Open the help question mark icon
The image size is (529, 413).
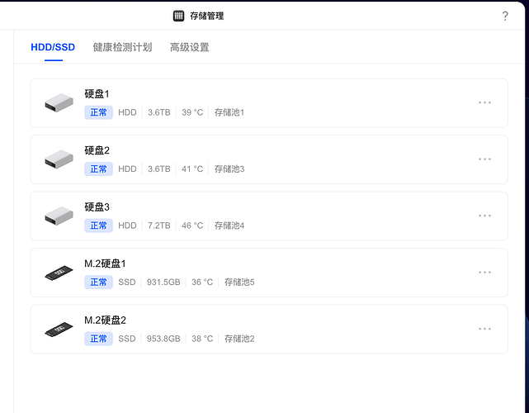point(505,16)
